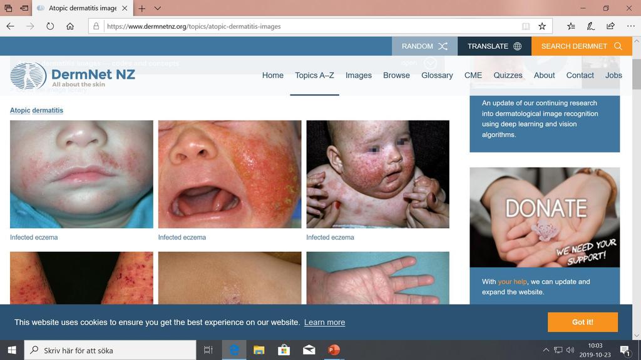Open Topics A–Z menu item
Image resolution: width=641 pixels, height=360 pixels.
tap(314, 75)
